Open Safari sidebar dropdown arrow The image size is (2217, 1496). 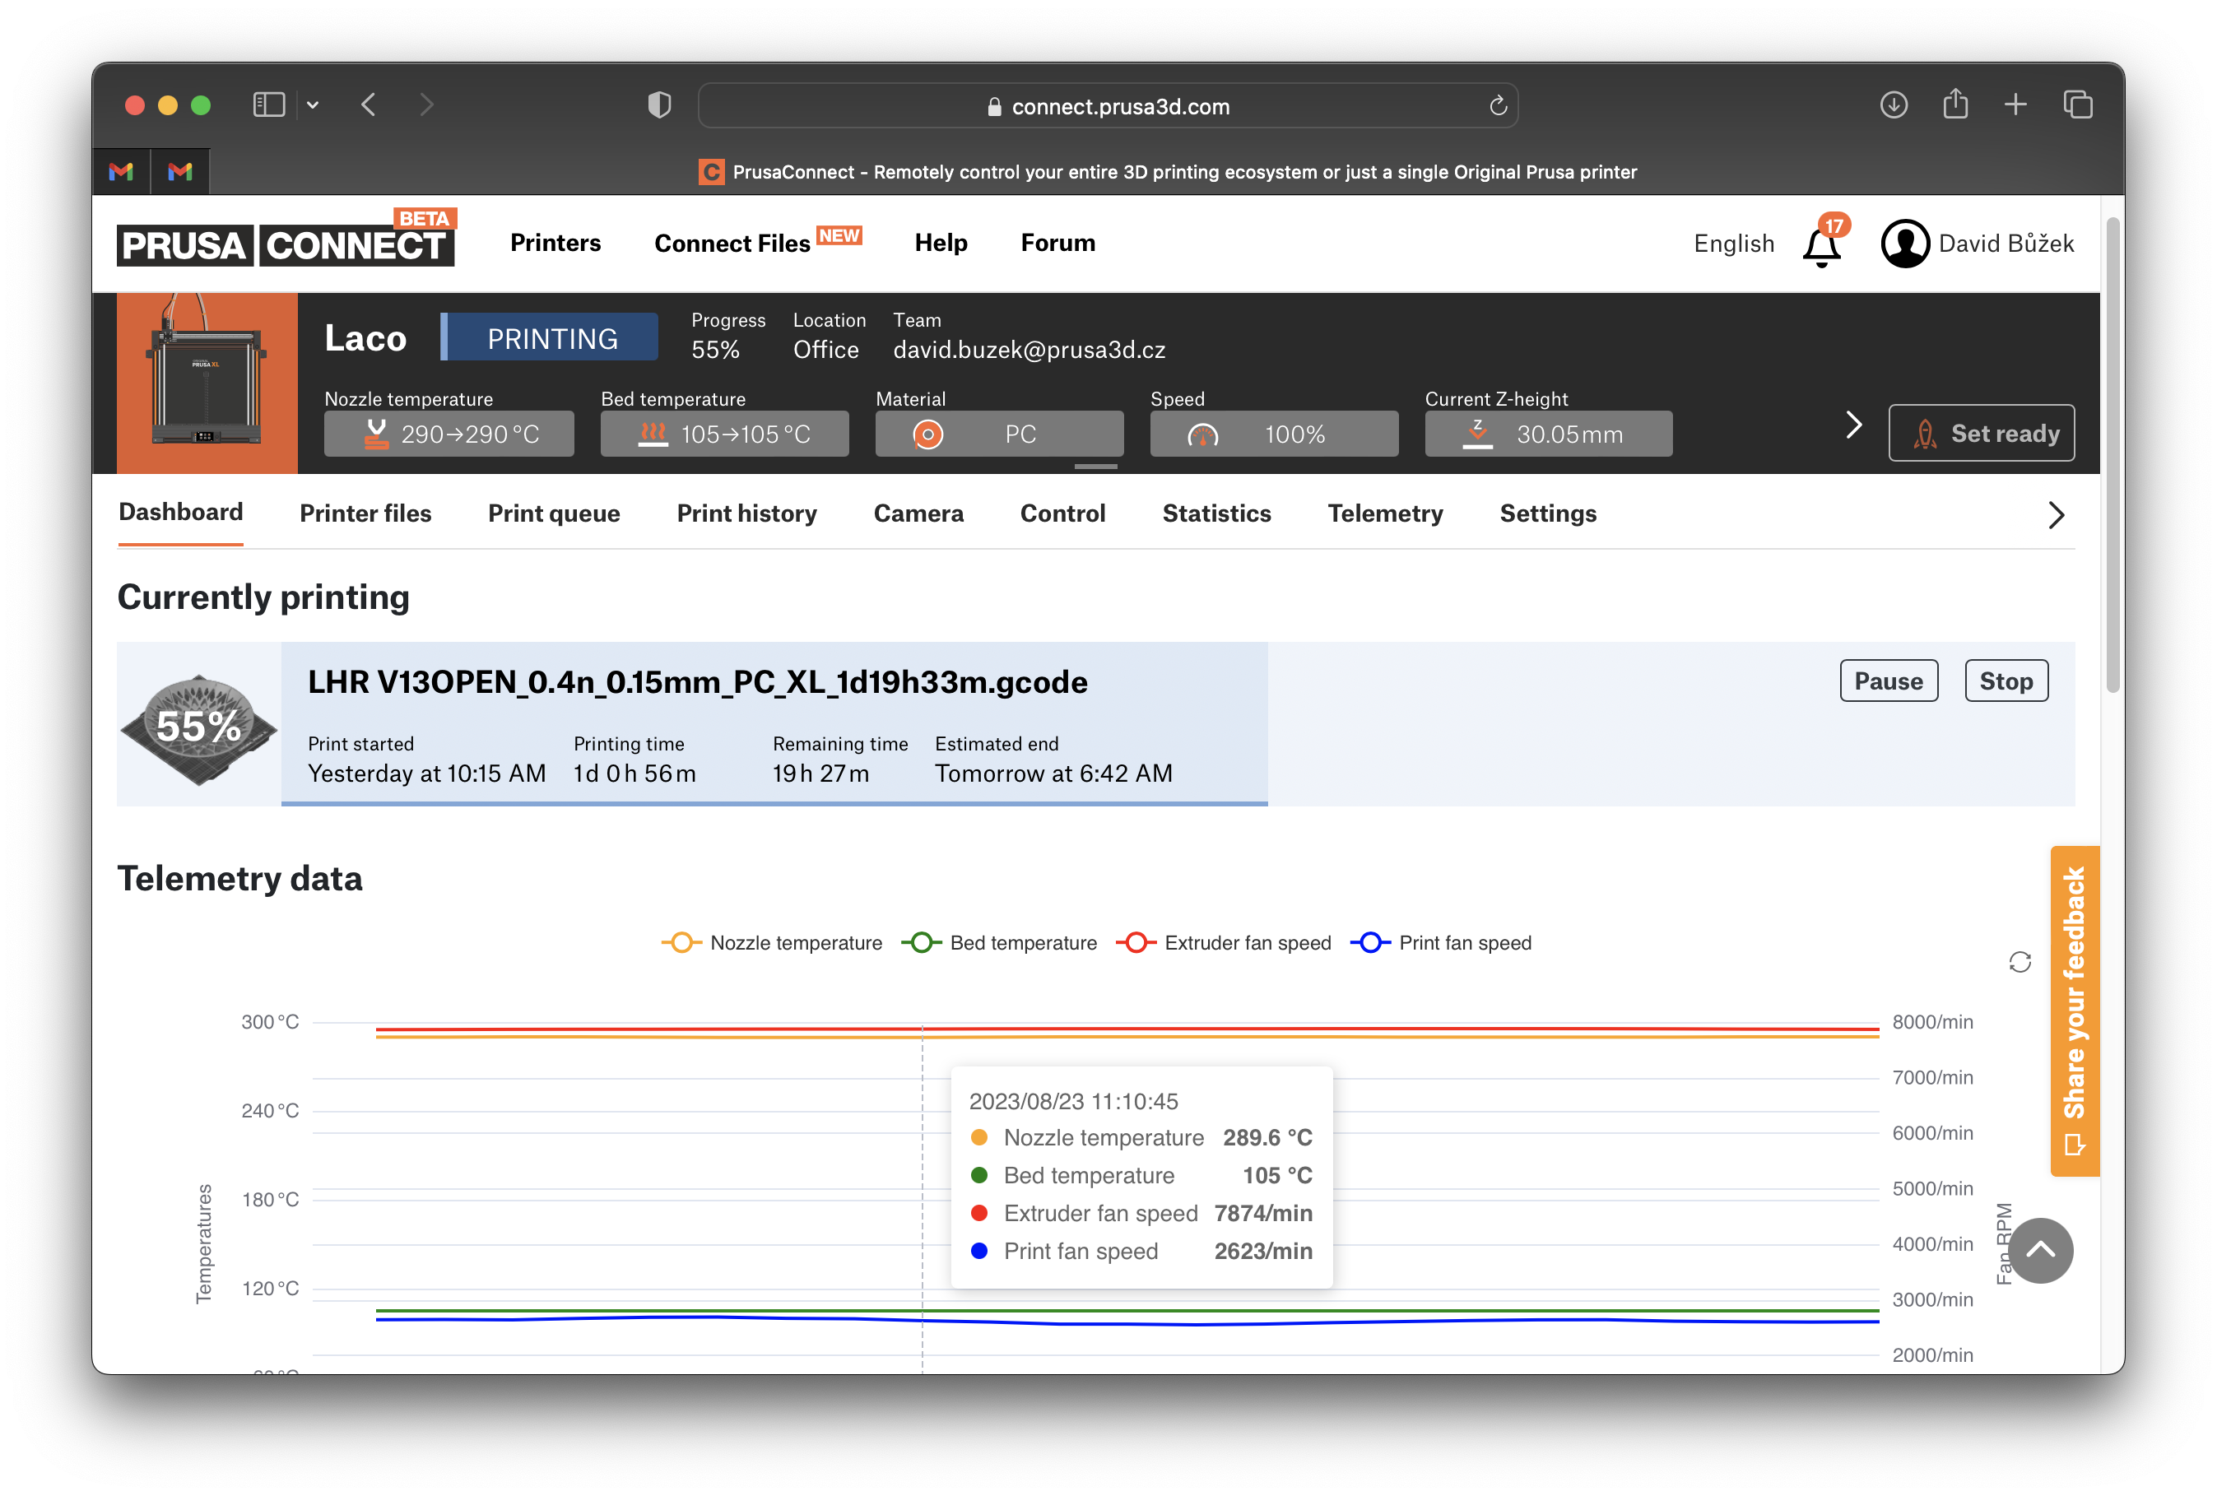313,105
